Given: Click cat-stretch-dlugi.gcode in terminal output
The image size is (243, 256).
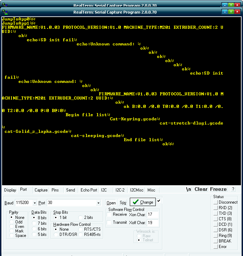Looking at the screenshot, I should 191,123.
